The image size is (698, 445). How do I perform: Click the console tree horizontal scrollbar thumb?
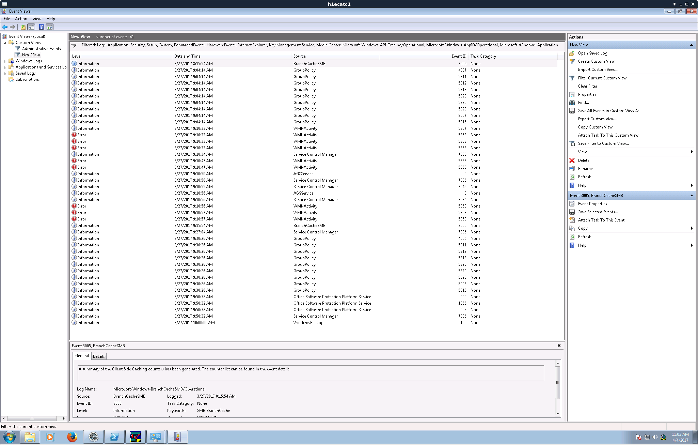[x=32, y=418]
